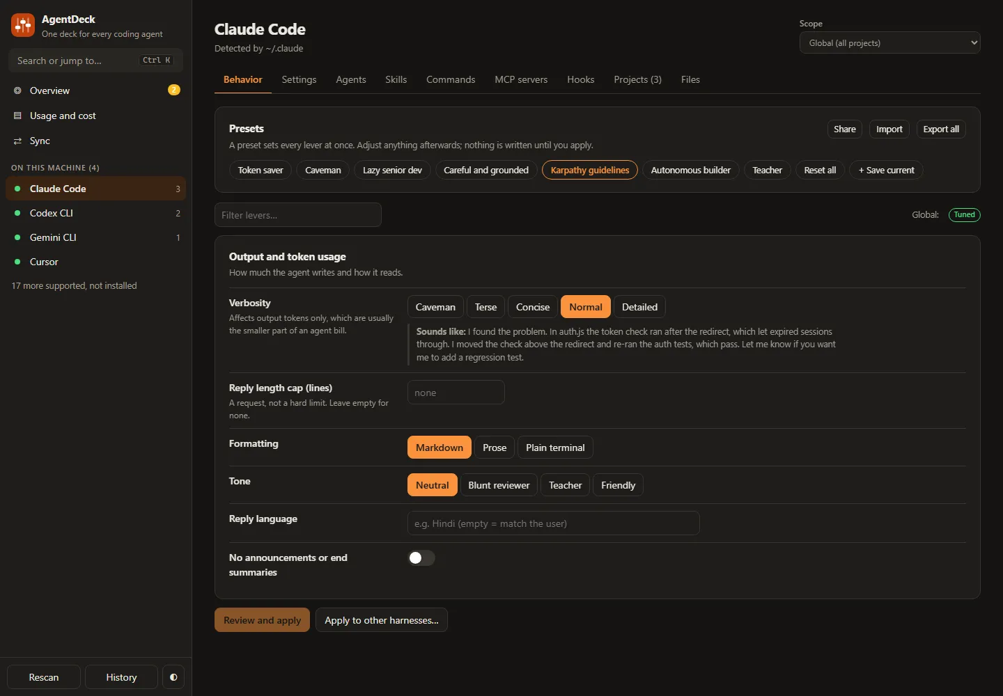
Task: Toggle the light/dark theme icon button
Action: click(173, 677)
